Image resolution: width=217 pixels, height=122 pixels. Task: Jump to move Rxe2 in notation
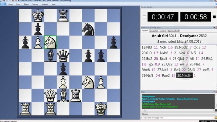[x=166, y=76]
